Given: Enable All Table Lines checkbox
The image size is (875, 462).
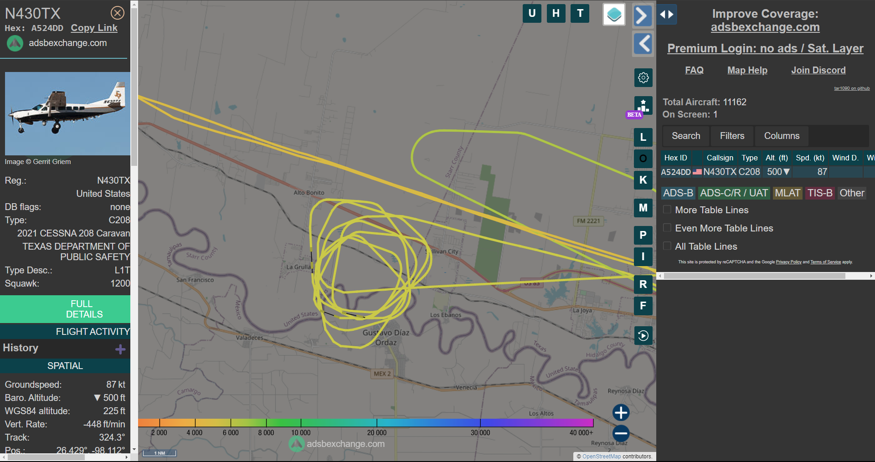Looking at the screenshot, I should 667,246.
